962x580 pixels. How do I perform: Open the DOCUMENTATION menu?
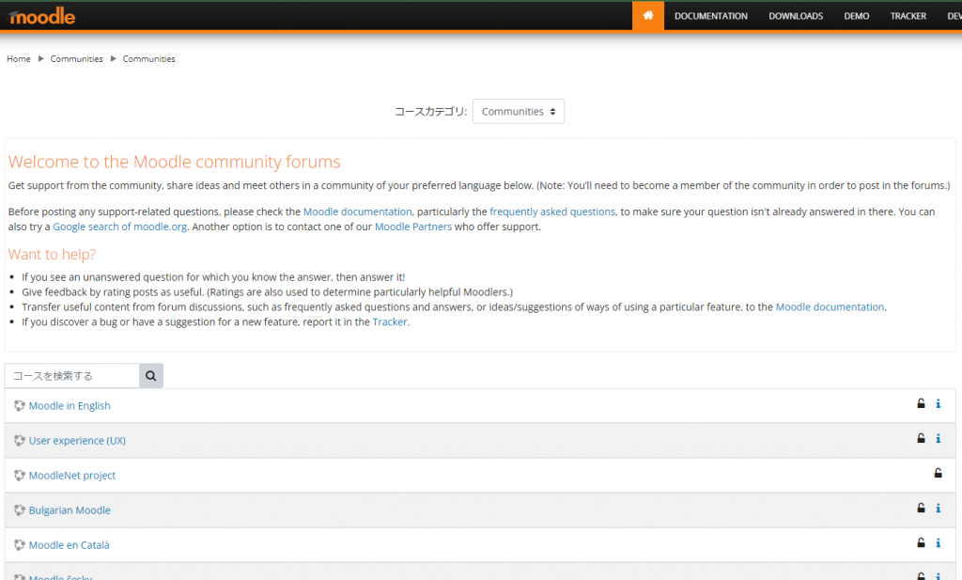[x=711, y=16]
